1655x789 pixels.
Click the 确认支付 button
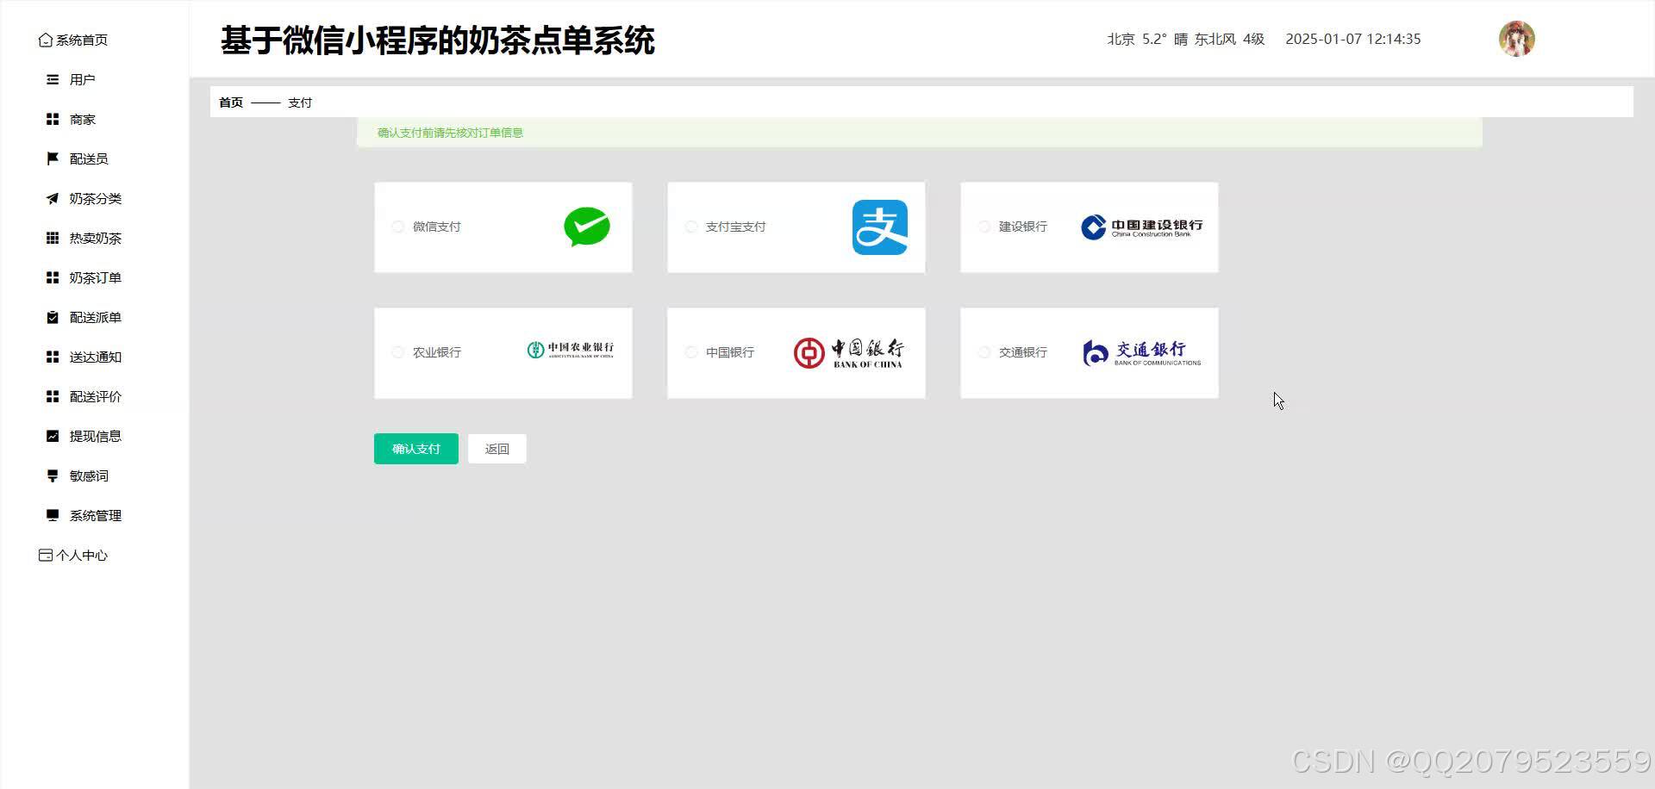point(415,448)
